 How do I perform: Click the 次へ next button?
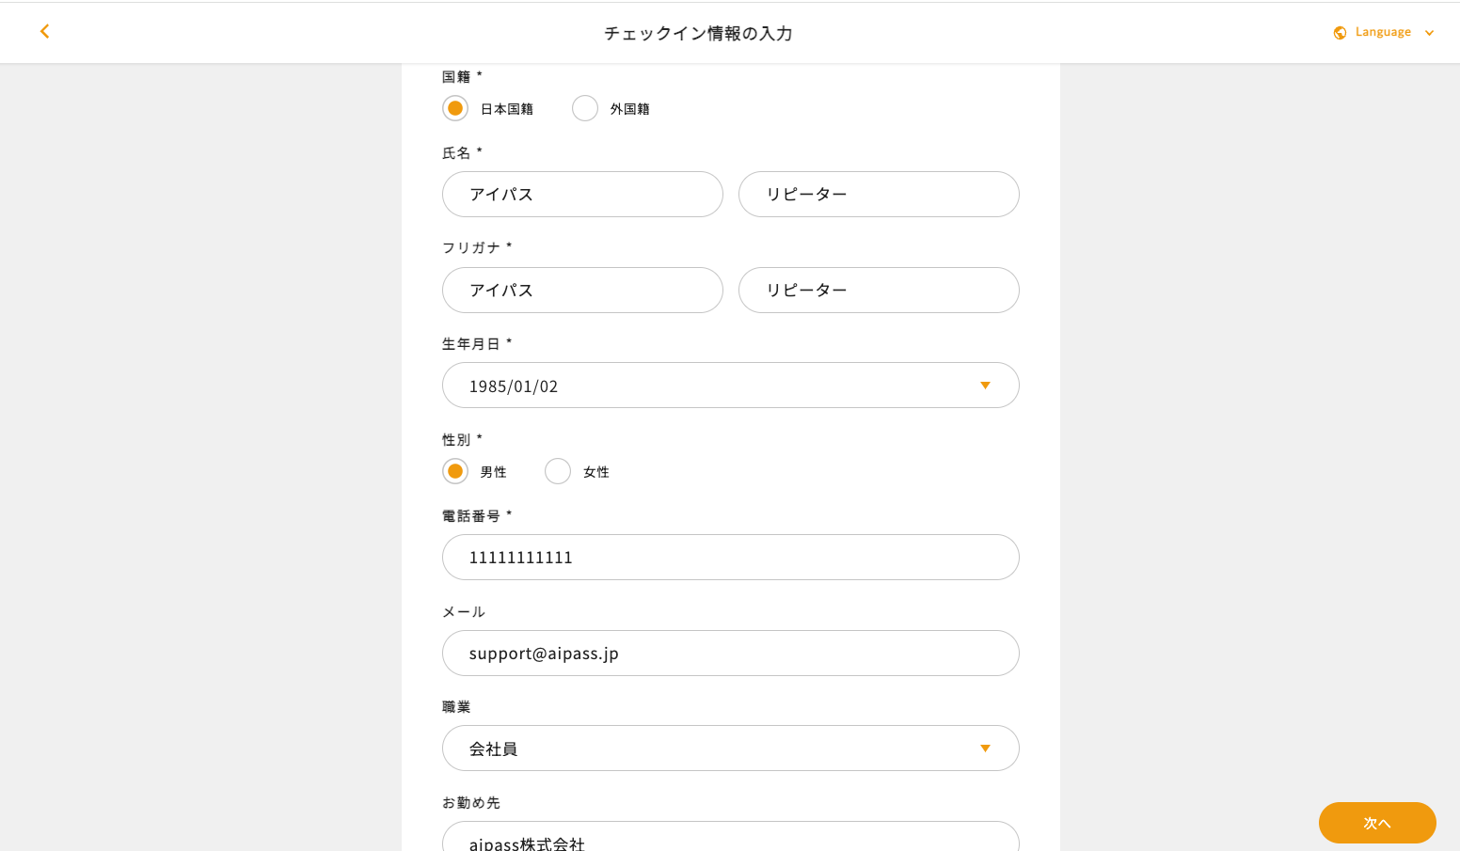coord(1377,823)
